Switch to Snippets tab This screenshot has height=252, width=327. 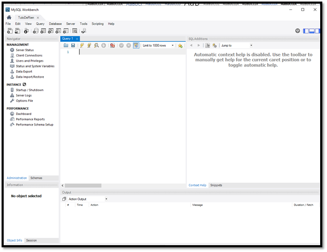[216, 185]
